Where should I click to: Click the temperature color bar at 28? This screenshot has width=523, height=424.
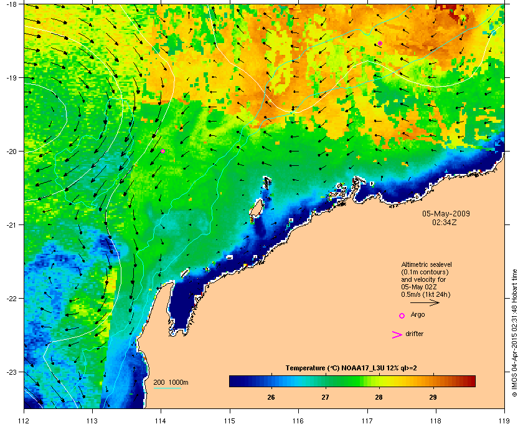[x=379, y=381]
